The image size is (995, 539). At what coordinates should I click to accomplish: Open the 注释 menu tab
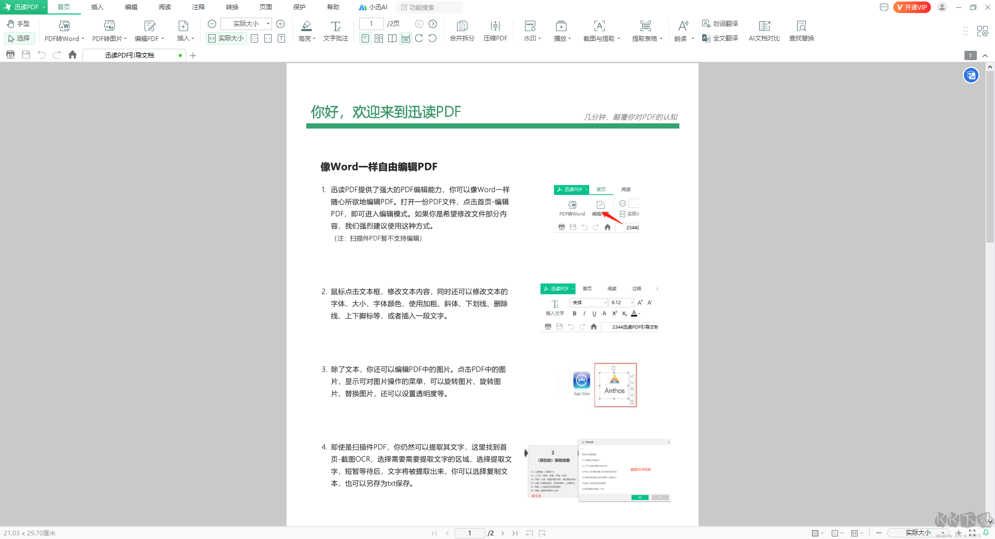tap(198, 7)
